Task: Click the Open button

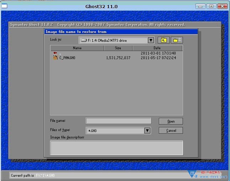Action: coord(171,121)
